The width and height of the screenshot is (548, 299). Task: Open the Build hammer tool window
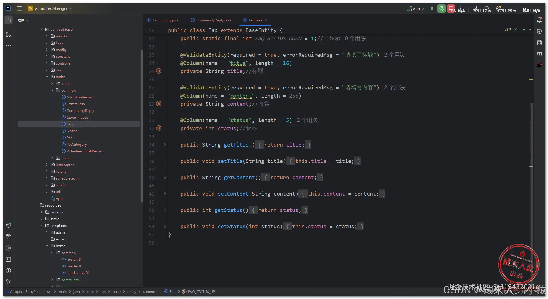(x=8, y=237)
